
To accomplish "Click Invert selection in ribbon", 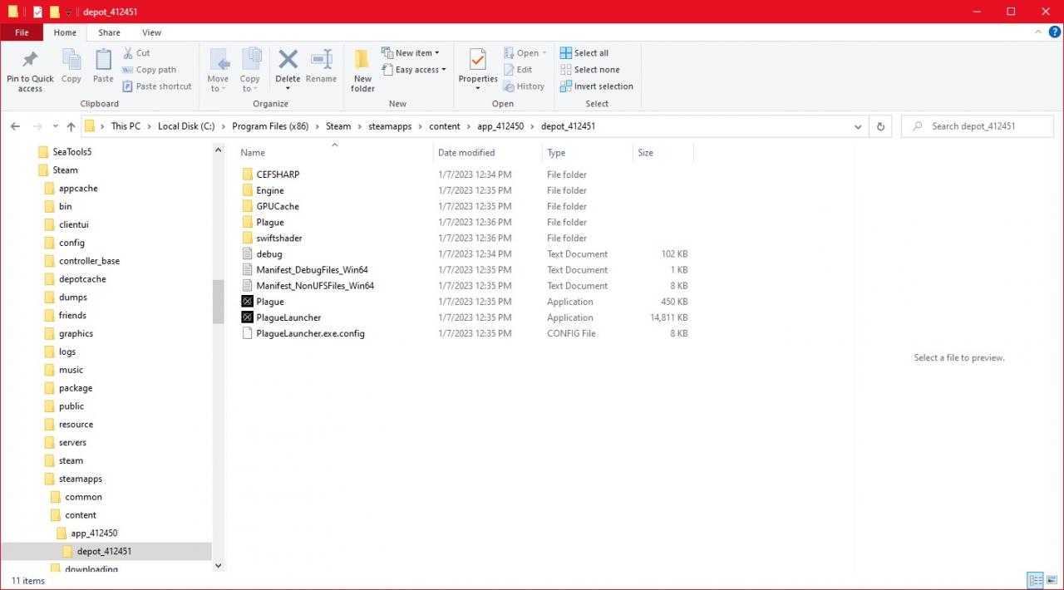I will coord(596,86).
